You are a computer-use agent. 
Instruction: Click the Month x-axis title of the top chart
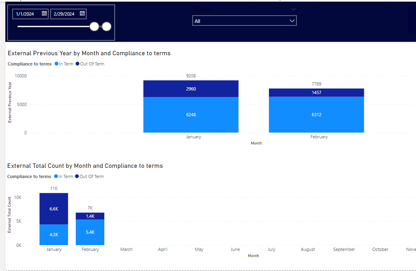point(256,143)
